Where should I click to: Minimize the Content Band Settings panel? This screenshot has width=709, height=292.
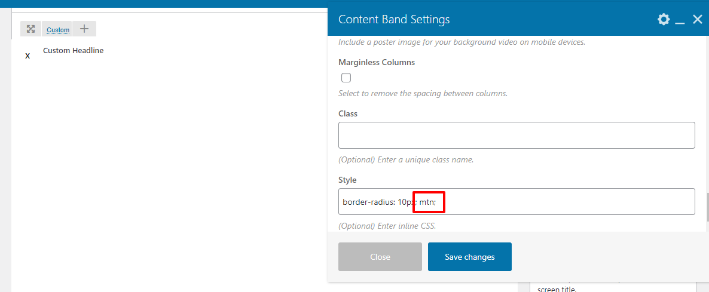(680, 20)
